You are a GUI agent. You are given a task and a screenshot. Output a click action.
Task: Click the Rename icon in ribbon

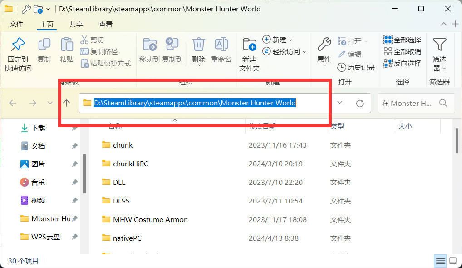coord(221,45)
